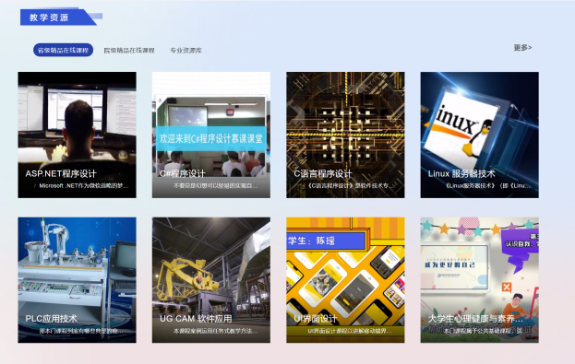
Task: Click the 更多> link
Action: [522, 48]
